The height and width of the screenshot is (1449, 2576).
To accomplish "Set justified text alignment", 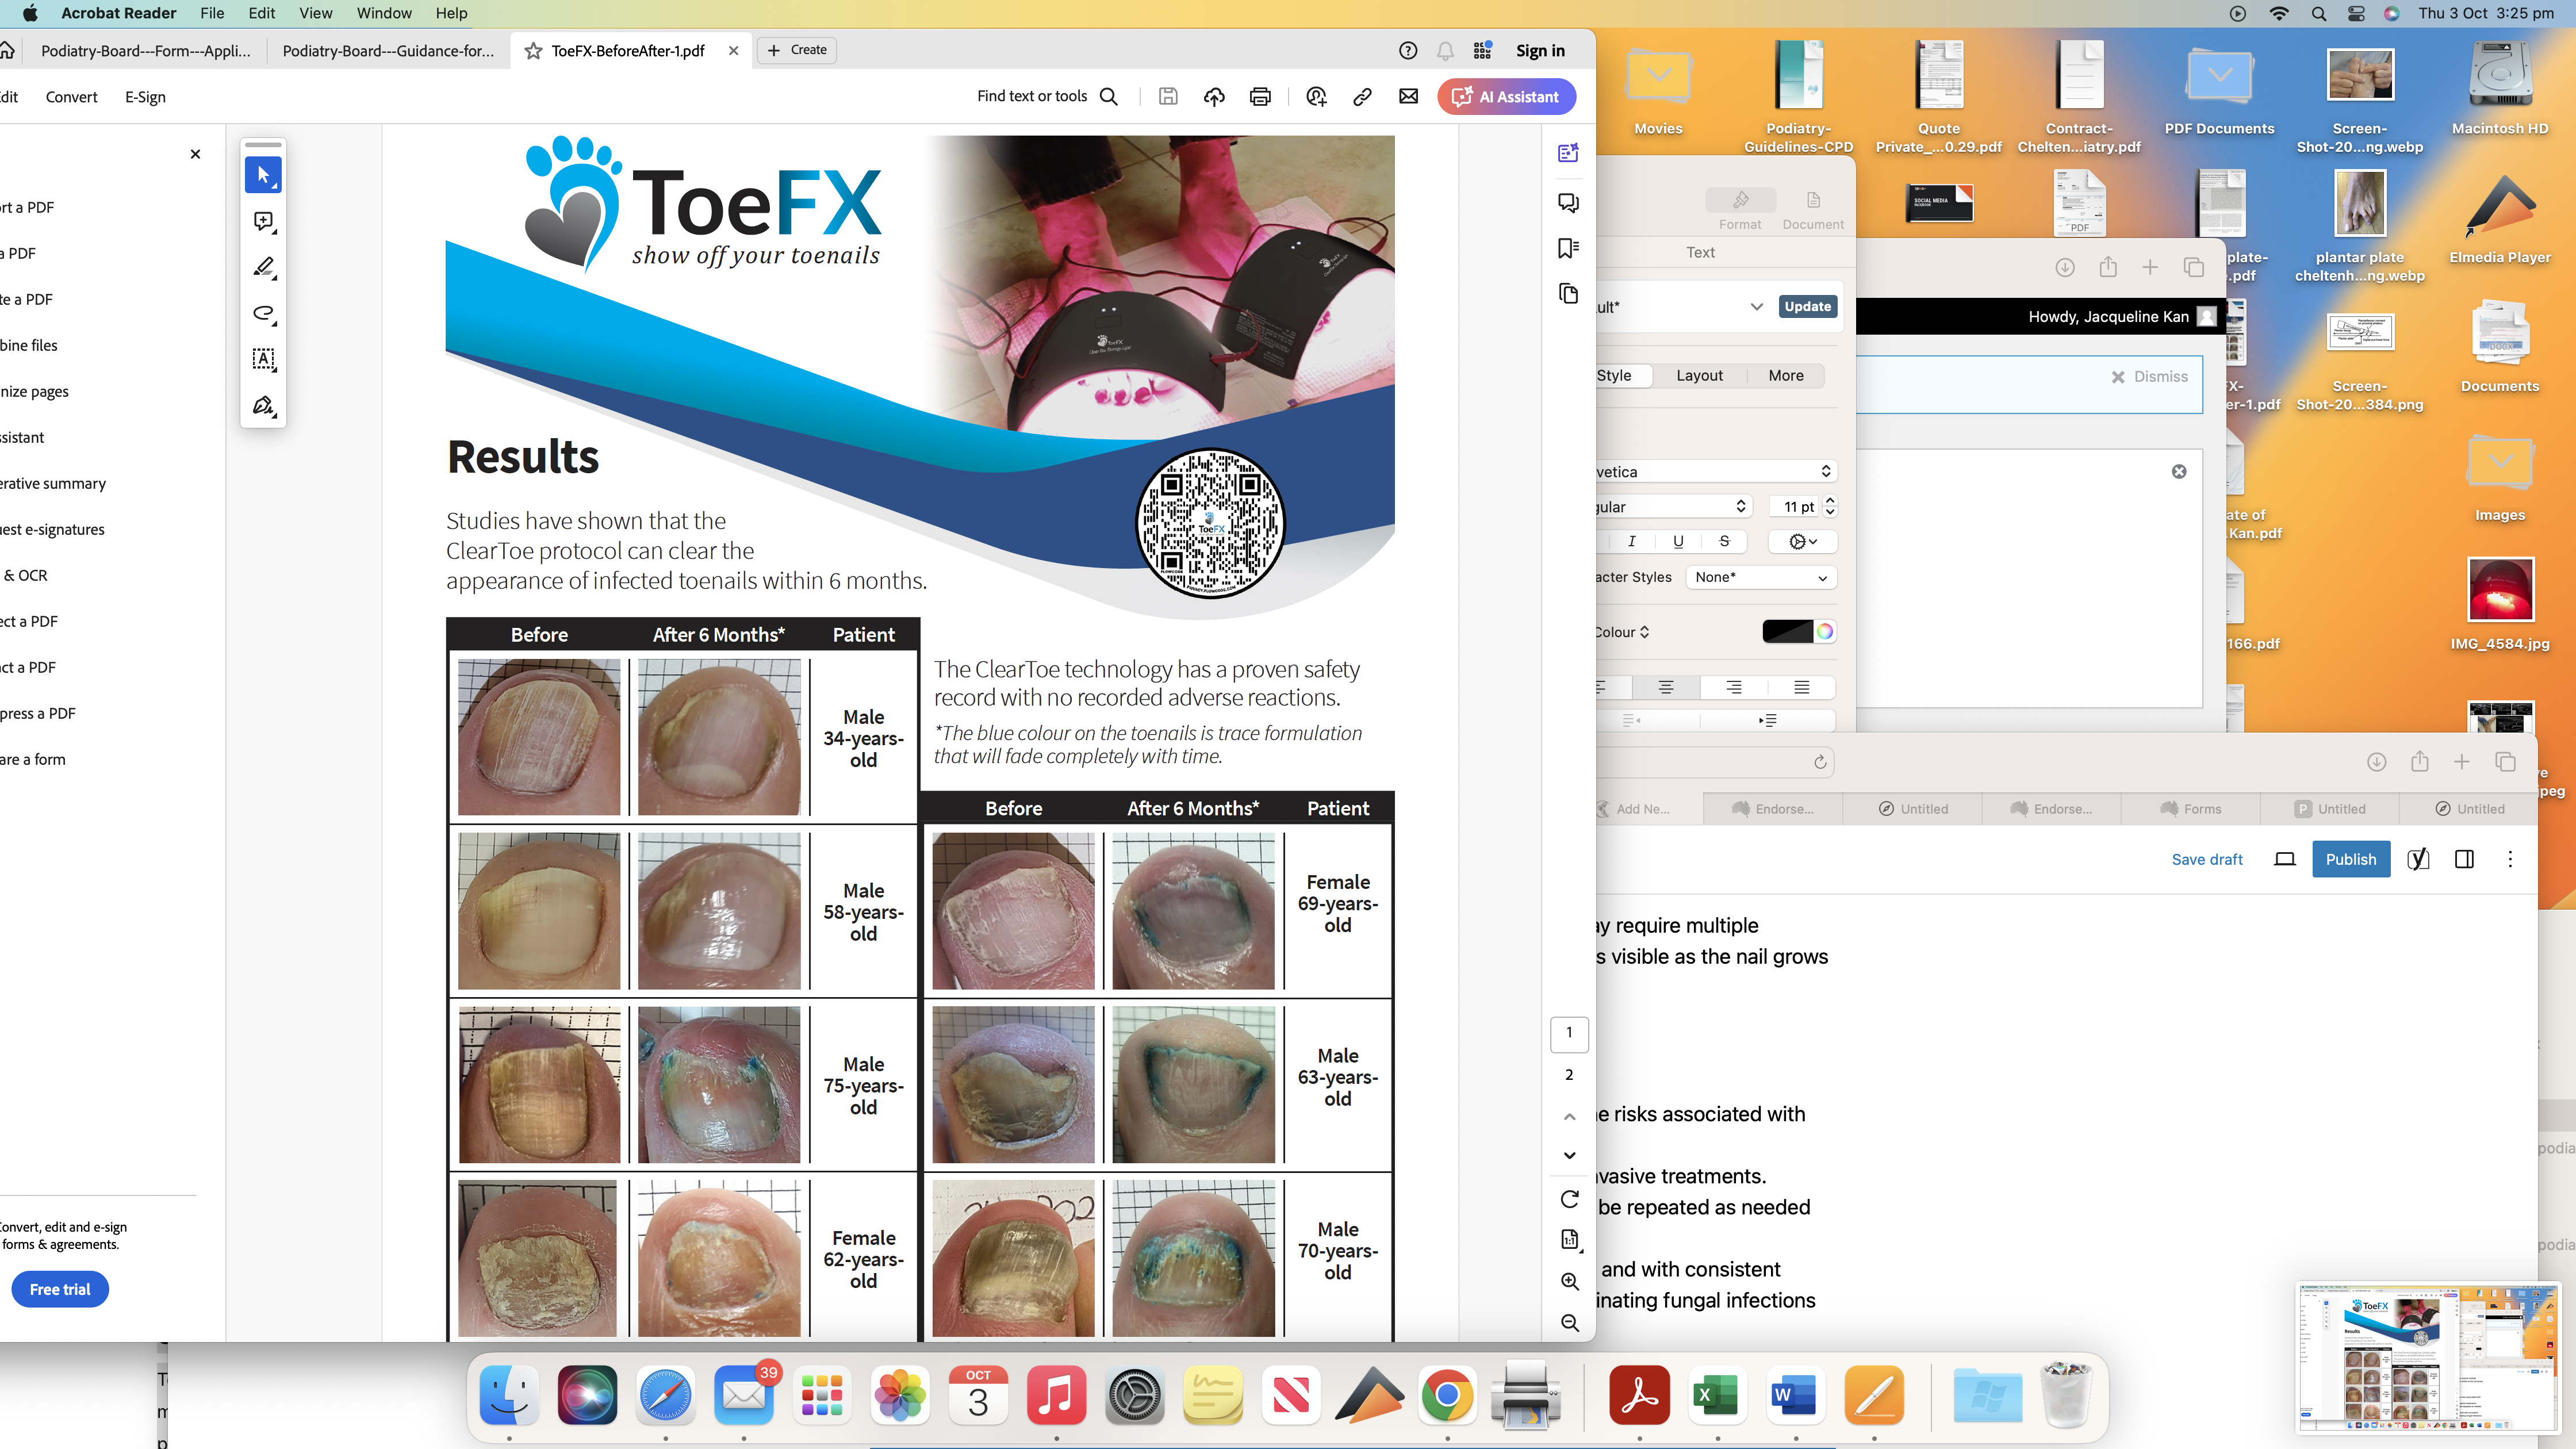I will 1801,687.
